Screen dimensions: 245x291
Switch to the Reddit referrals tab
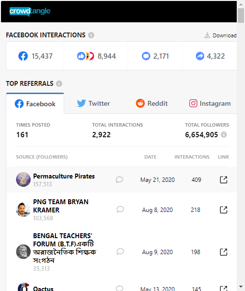click(152, 103)
